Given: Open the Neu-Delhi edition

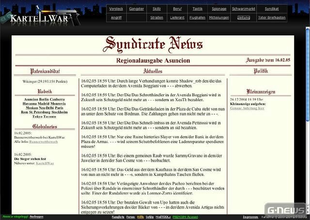Looking at the screenshot, I should 45,108.
